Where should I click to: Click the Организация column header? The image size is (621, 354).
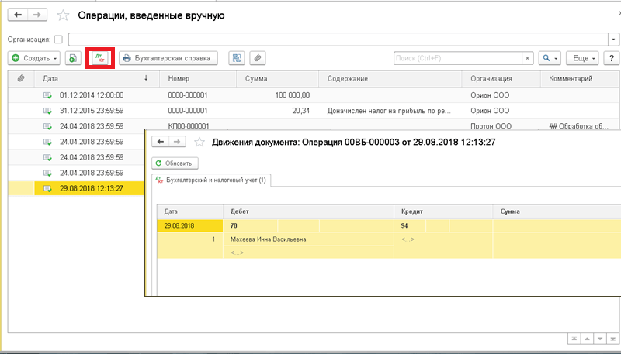(501, 78)
